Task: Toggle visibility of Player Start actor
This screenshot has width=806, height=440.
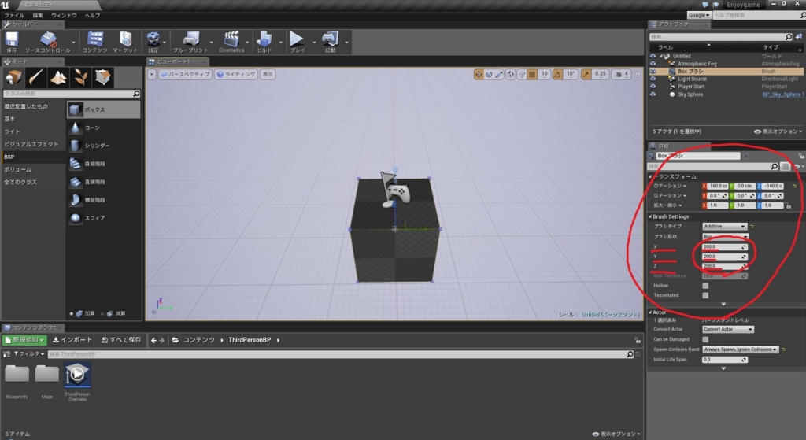Action: click(x=653, y=87)
